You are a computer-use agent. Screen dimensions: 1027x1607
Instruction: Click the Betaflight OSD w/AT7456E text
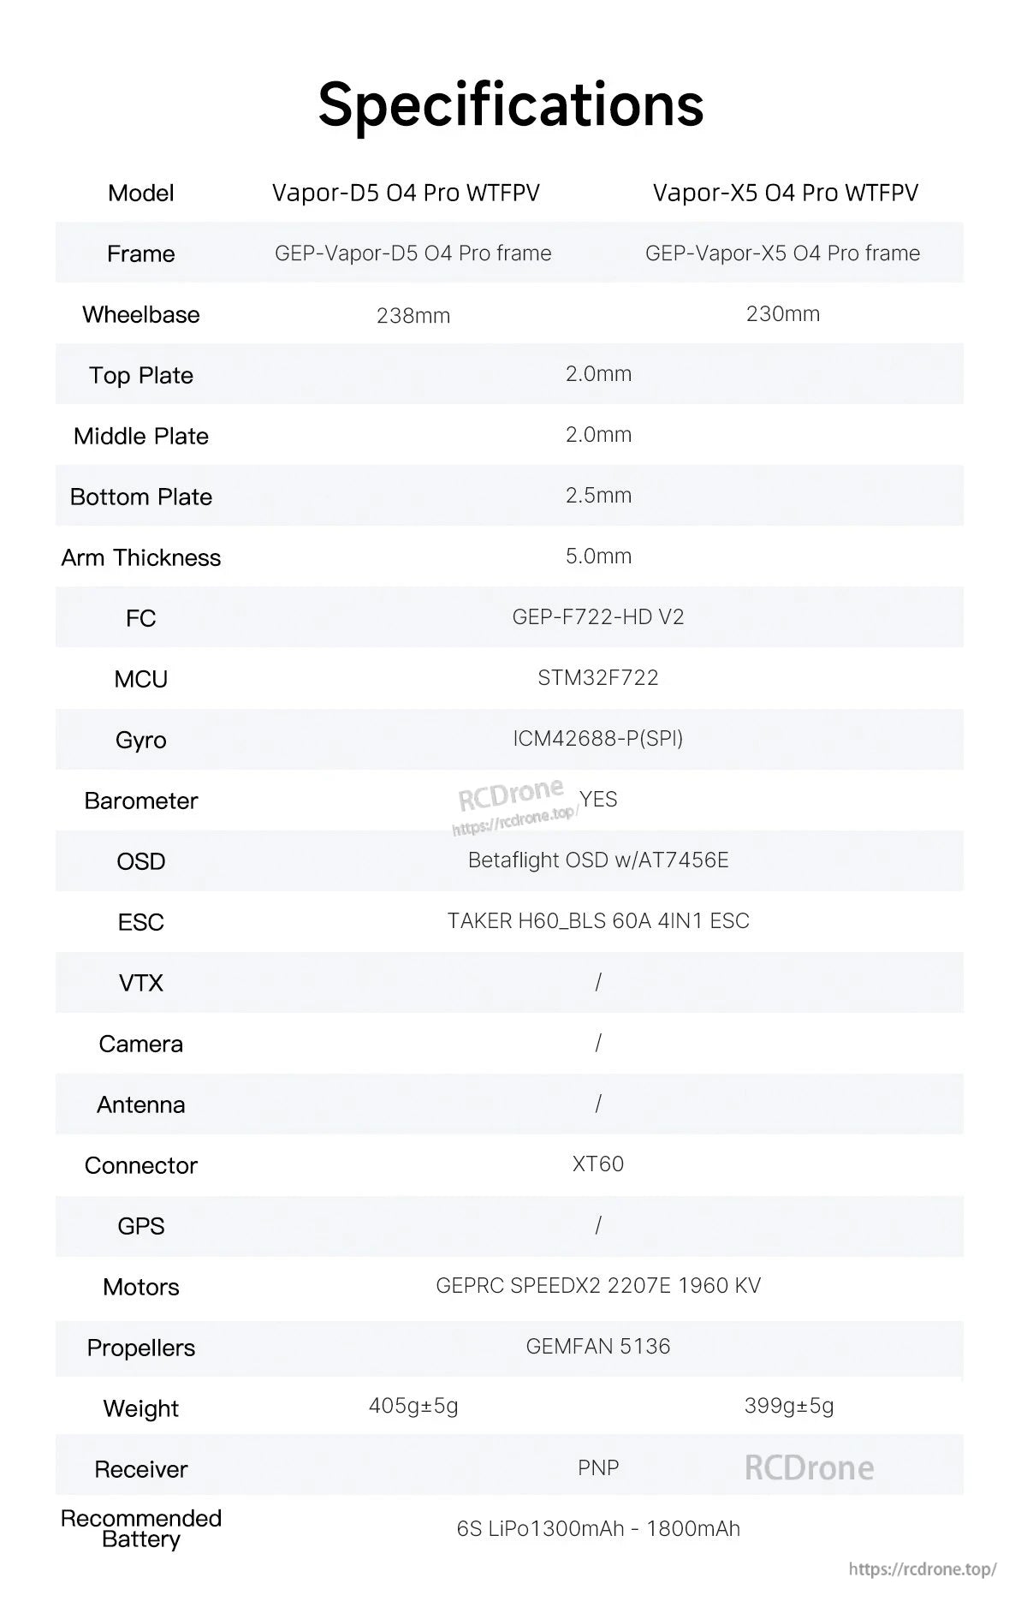(598, 860)
